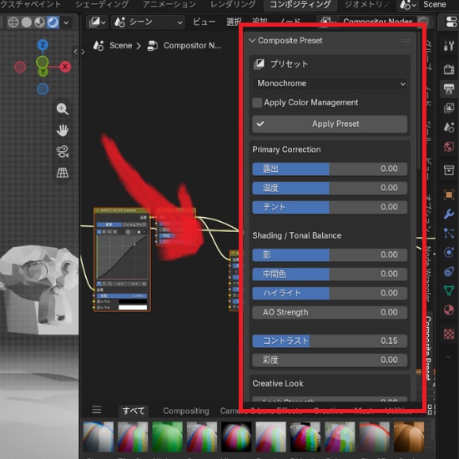Open the asset shelf hamburger menu
459x459 pixels.
(97, 410)
